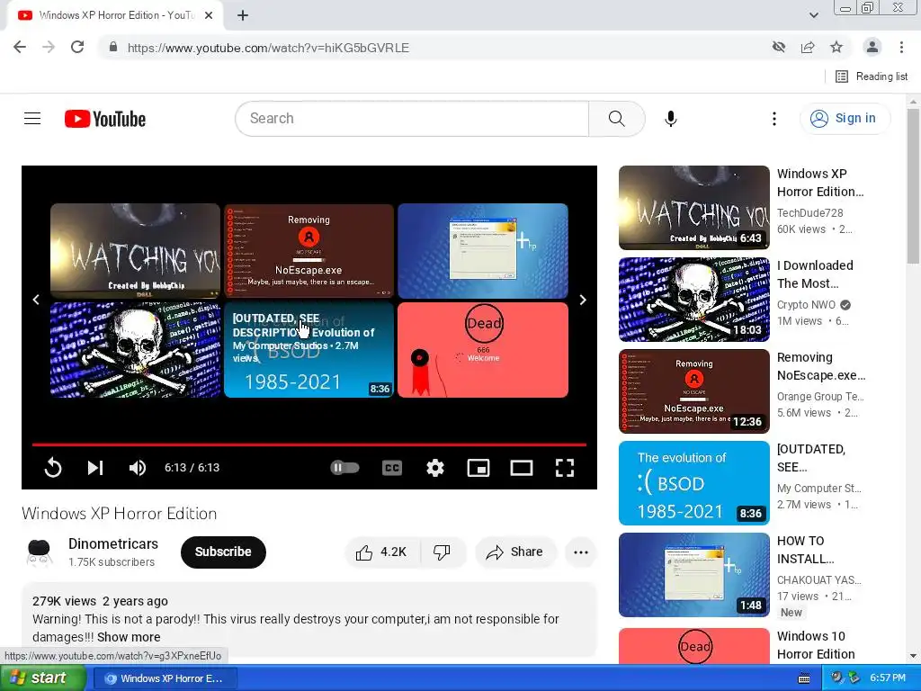Open YouTube settings three-dot menu
Screen dimensions: 921x691
pyautogui.click(x=774, y=118)
